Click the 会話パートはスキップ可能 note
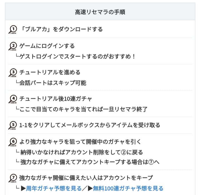 (53, 83)
